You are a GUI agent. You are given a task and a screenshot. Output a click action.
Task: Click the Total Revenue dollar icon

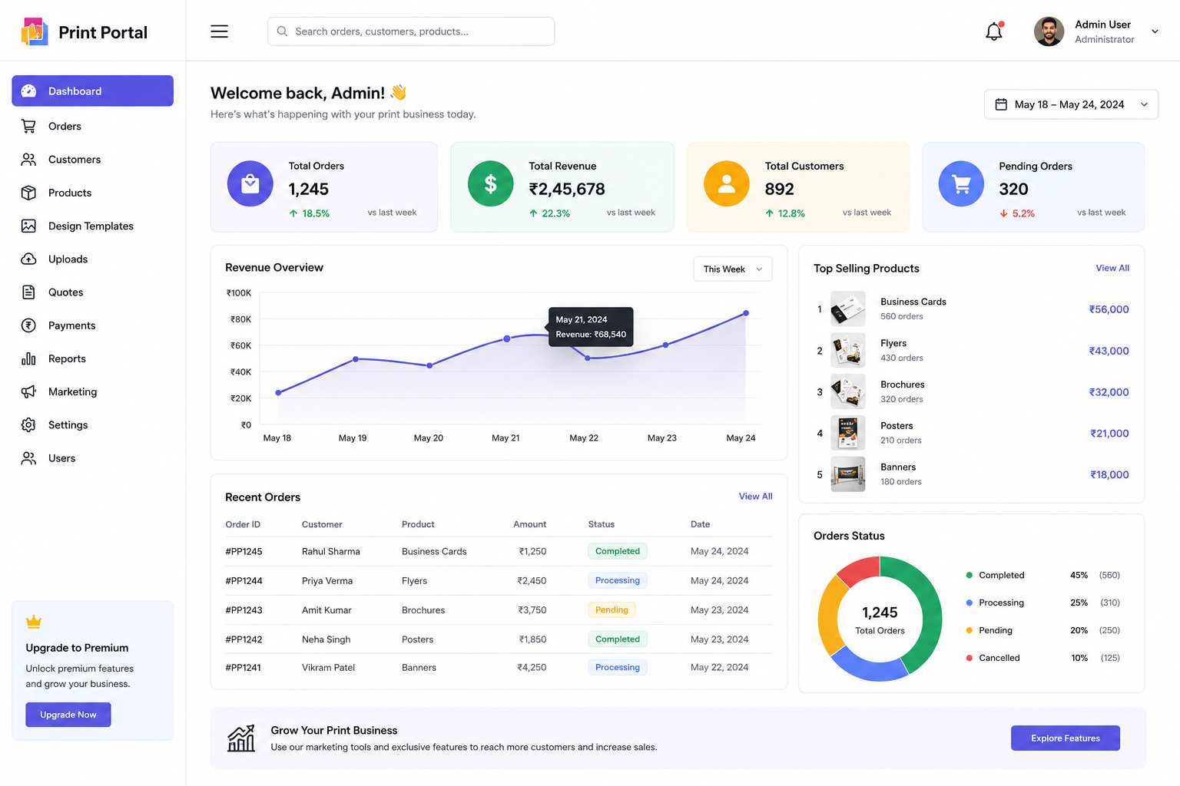(x=490, y=184)
